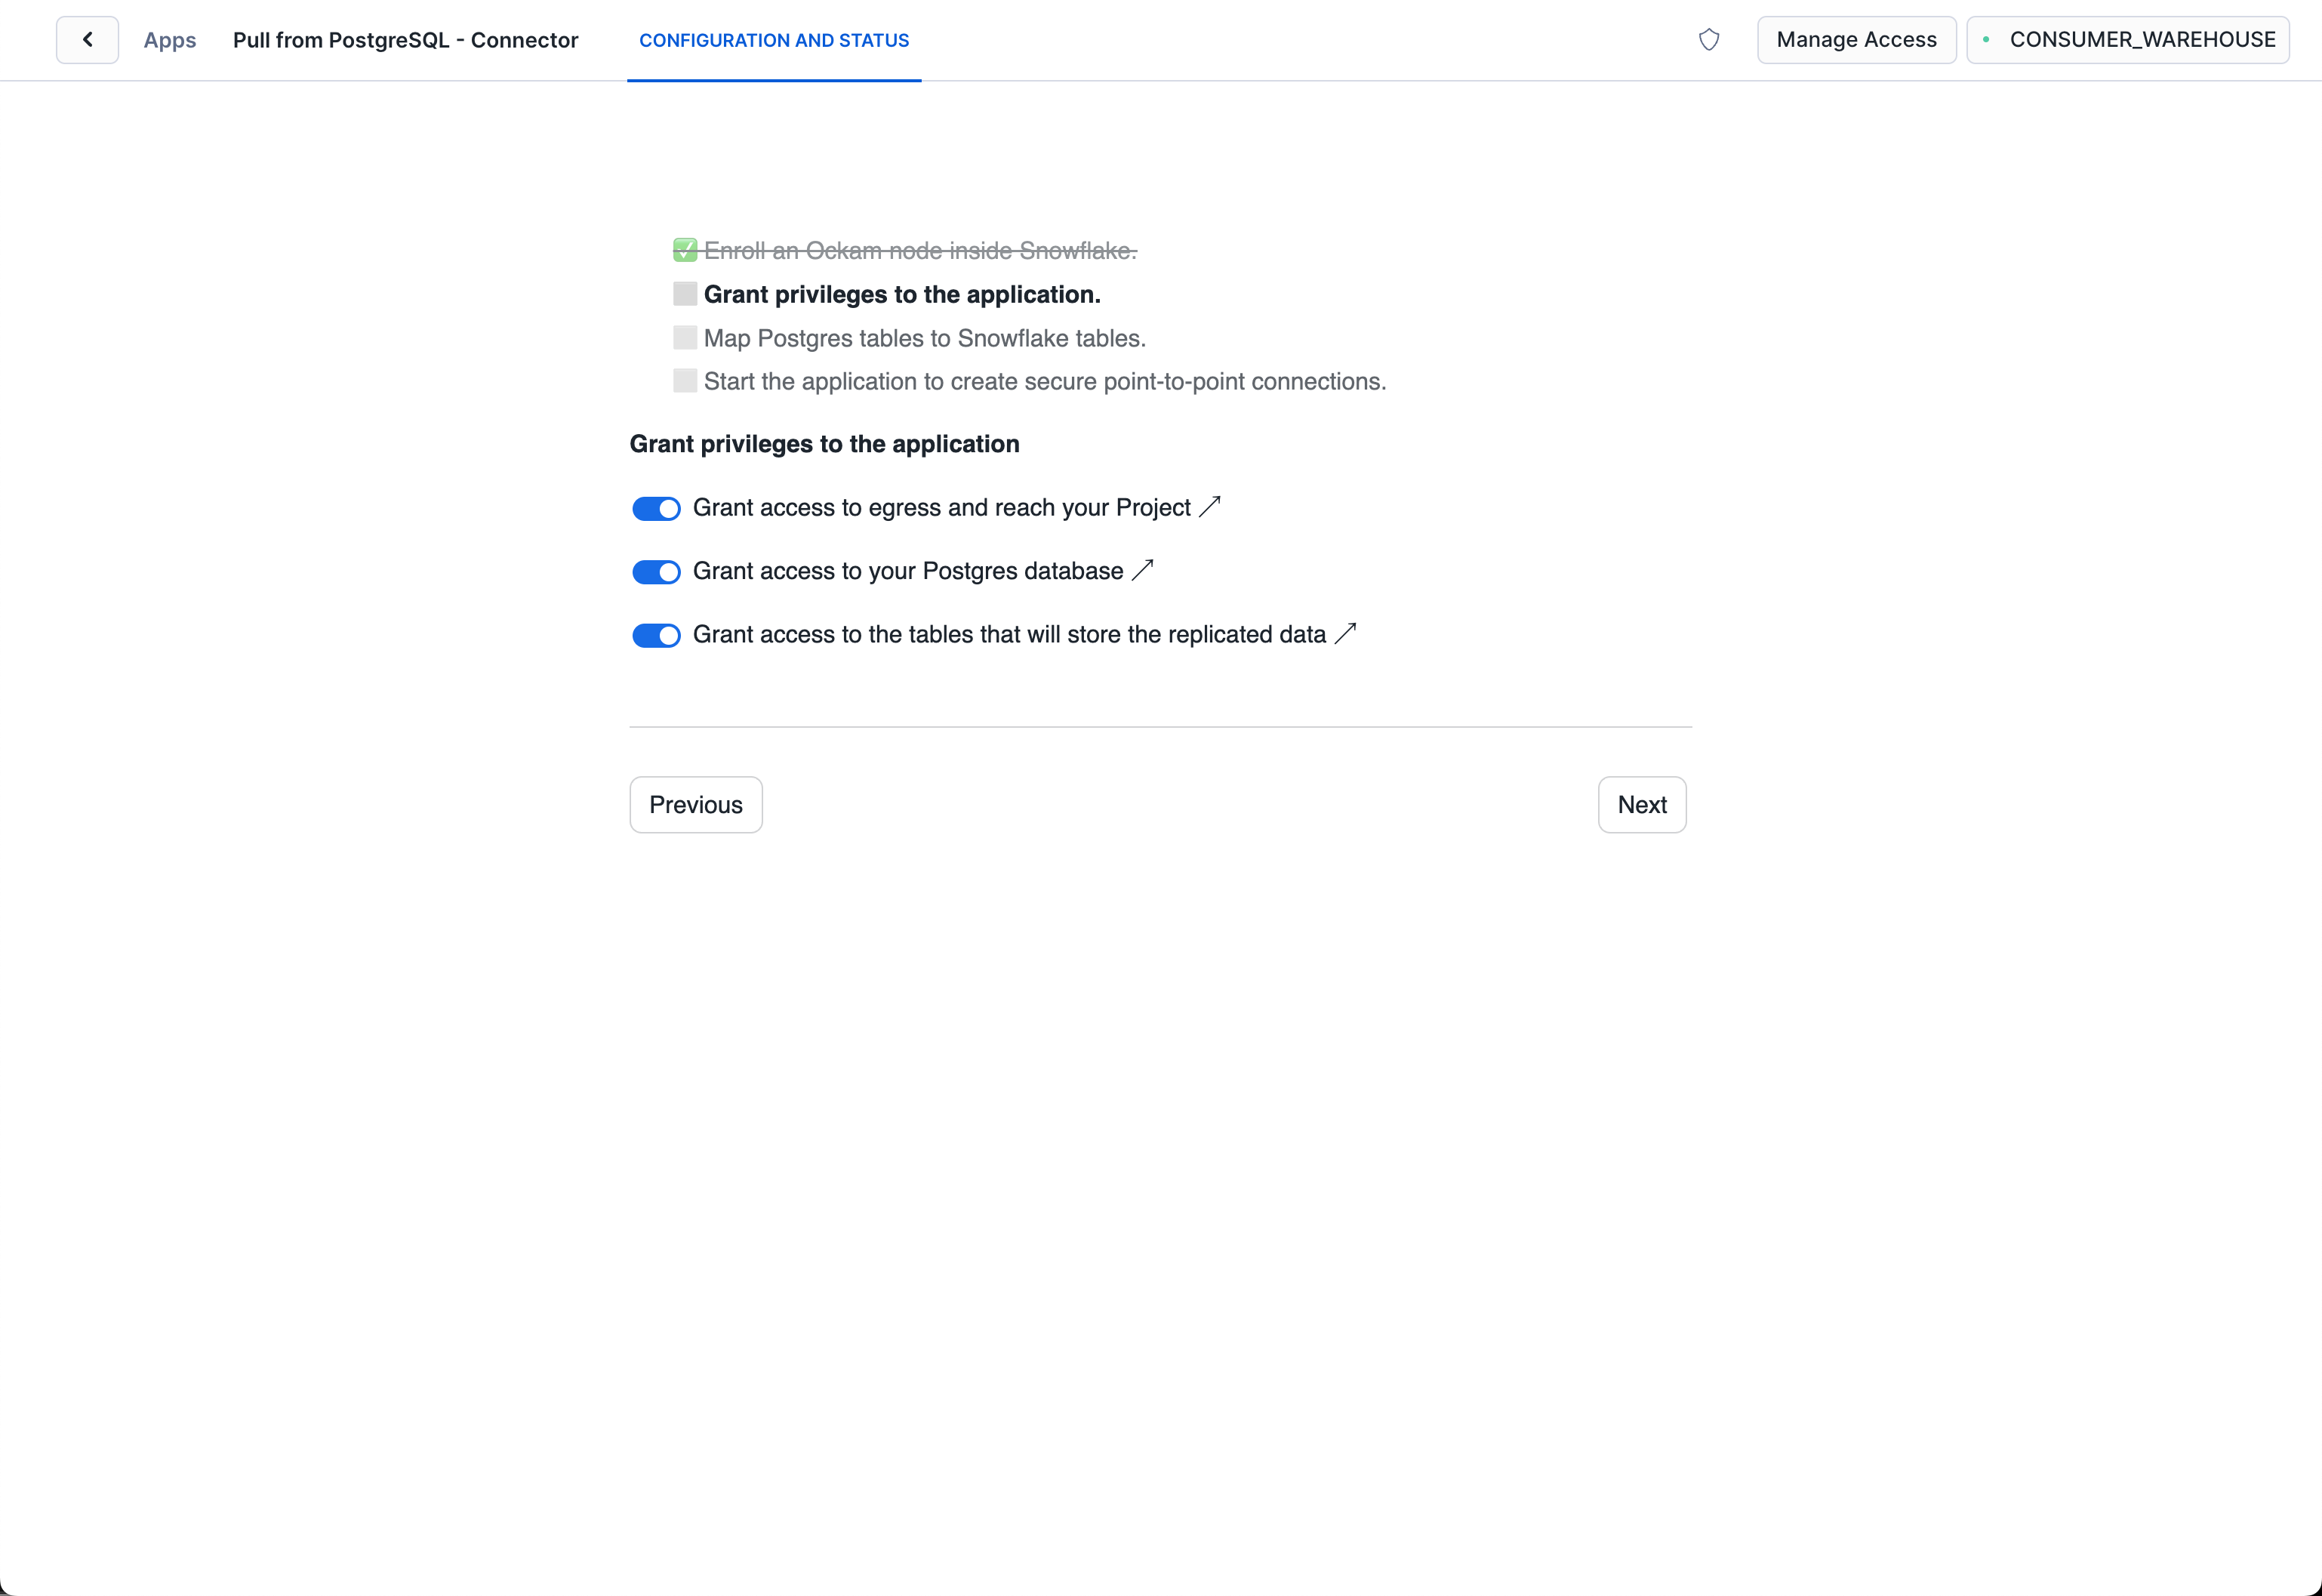Expand Map Postgres tables step
The image size is (2322, 1596).
tap(922, 337)
